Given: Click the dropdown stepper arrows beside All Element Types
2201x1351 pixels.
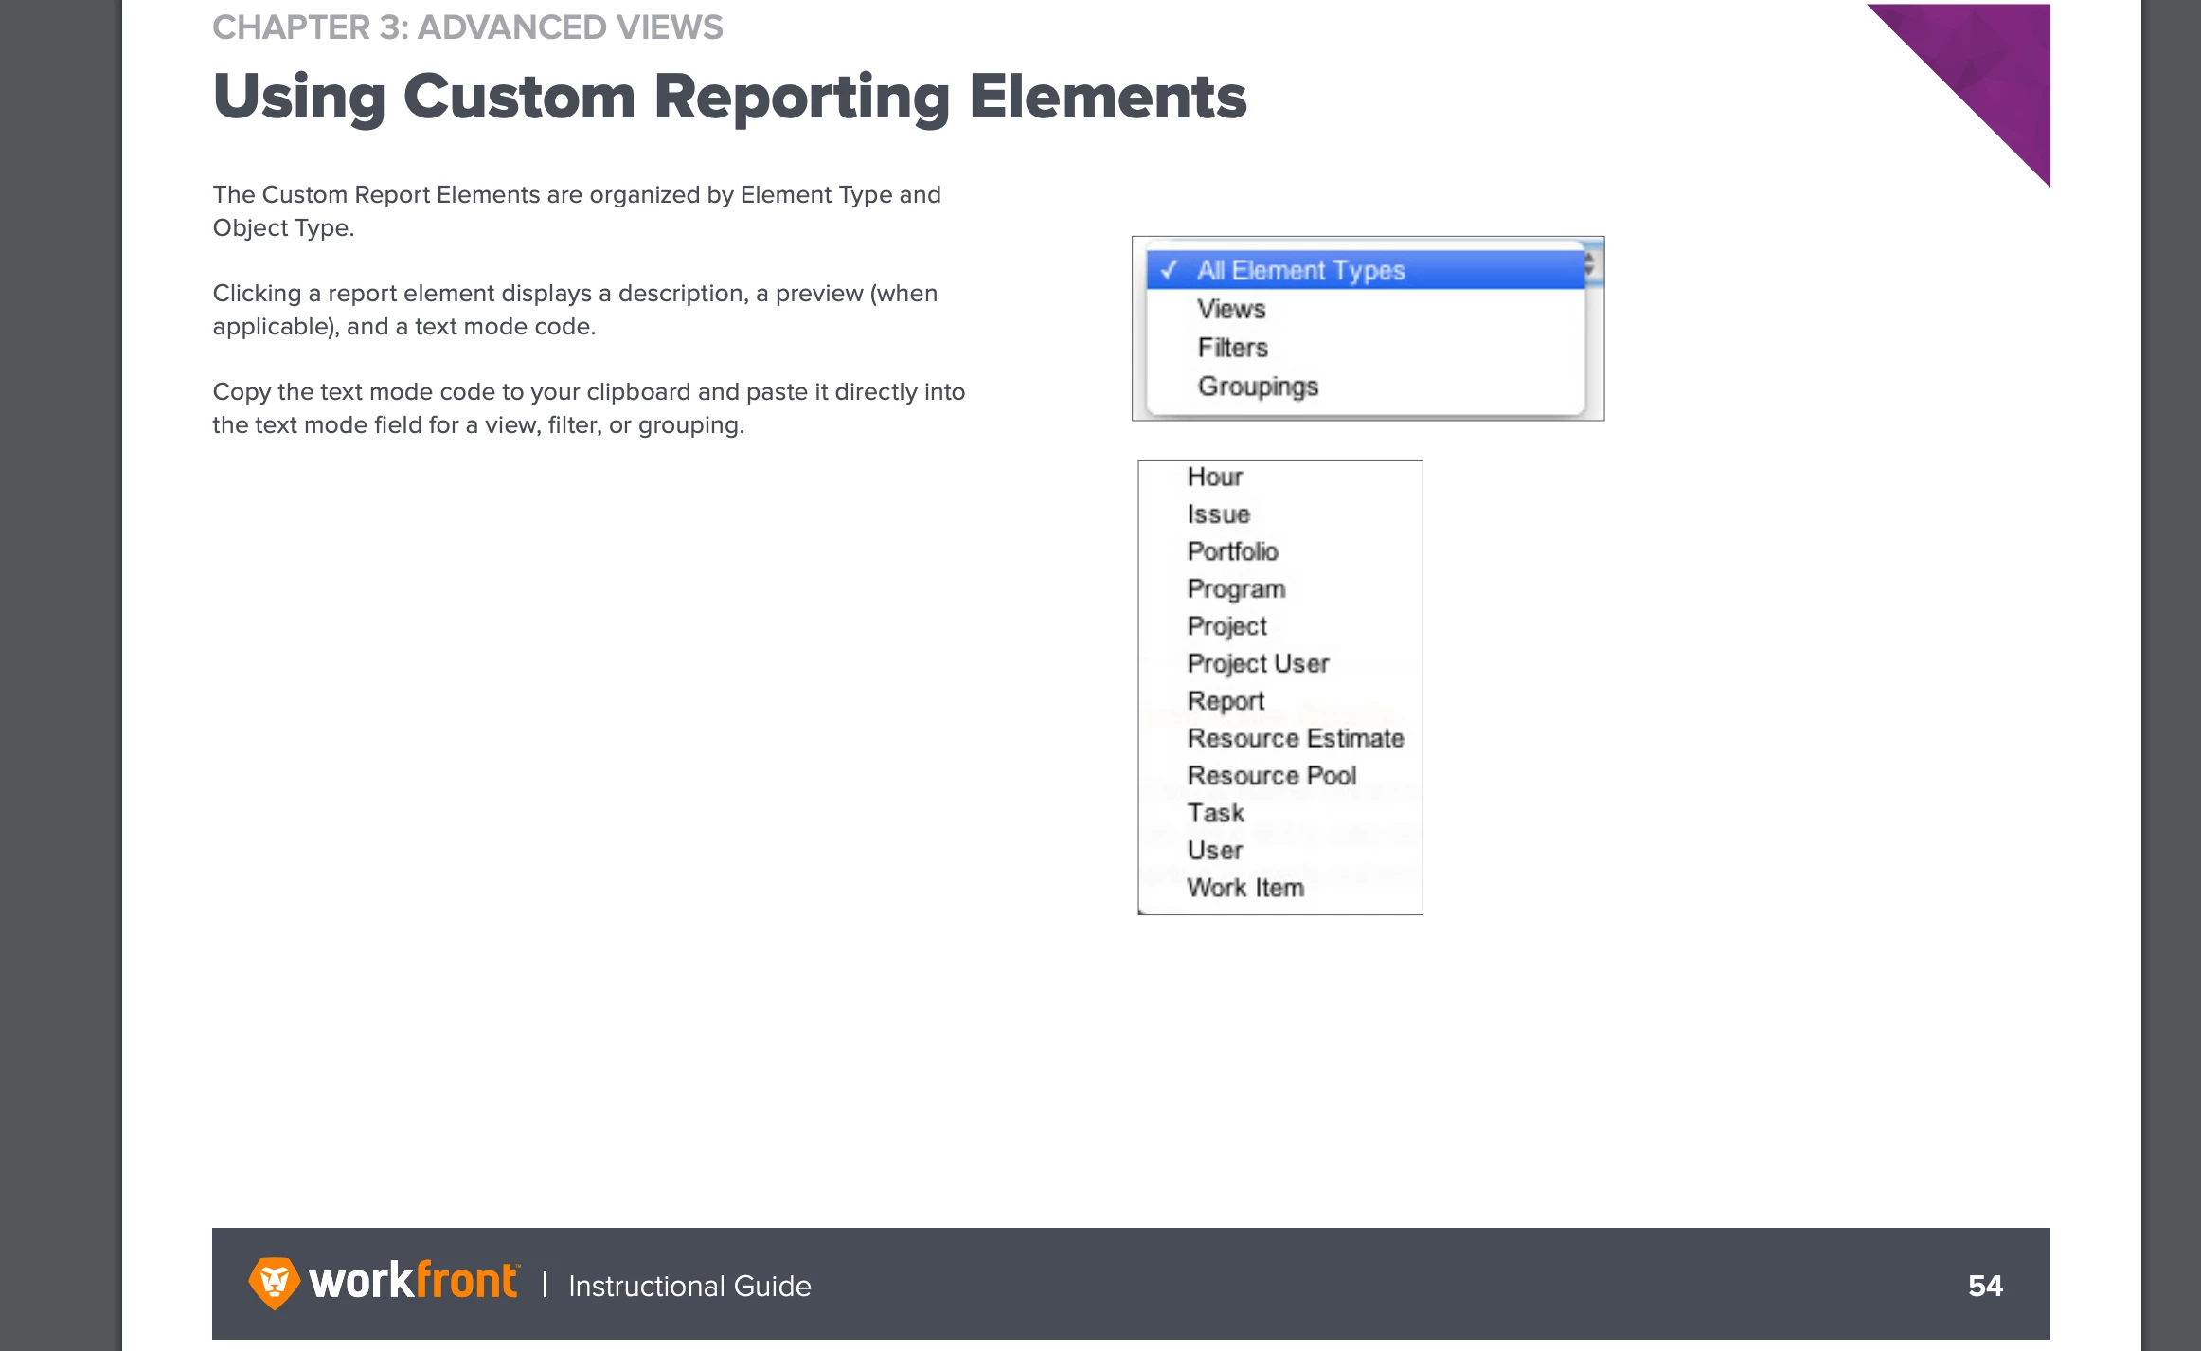Looking at the screenshot, I should click(1590, 264).
